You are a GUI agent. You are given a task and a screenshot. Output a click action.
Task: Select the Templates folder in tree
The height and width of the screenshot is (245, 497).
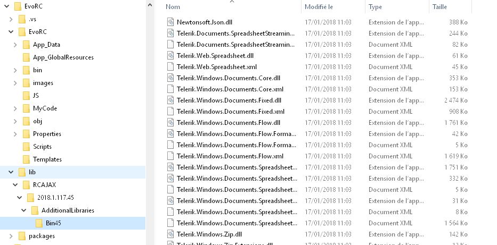[47, 159]
